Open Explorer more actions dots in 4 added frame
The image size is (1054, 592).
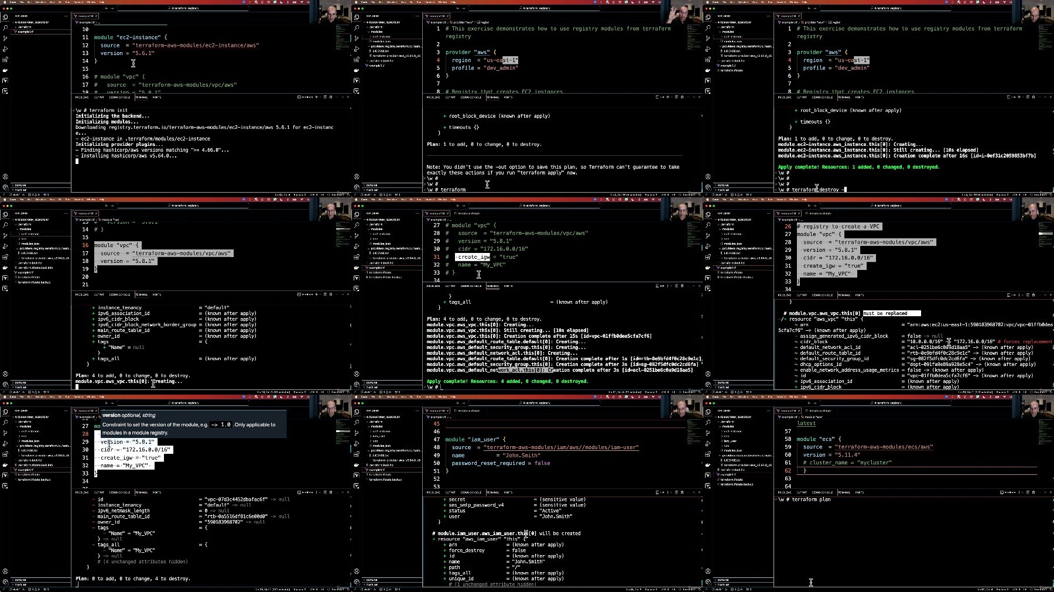click(417, 213)
